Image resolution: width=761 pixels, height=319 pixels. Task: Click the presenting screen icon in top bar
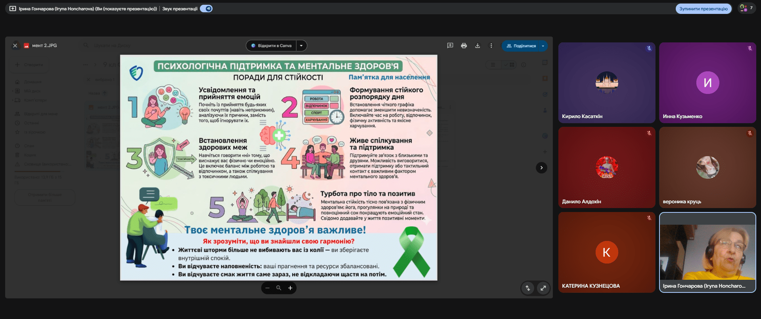click(x=13, y=8)
